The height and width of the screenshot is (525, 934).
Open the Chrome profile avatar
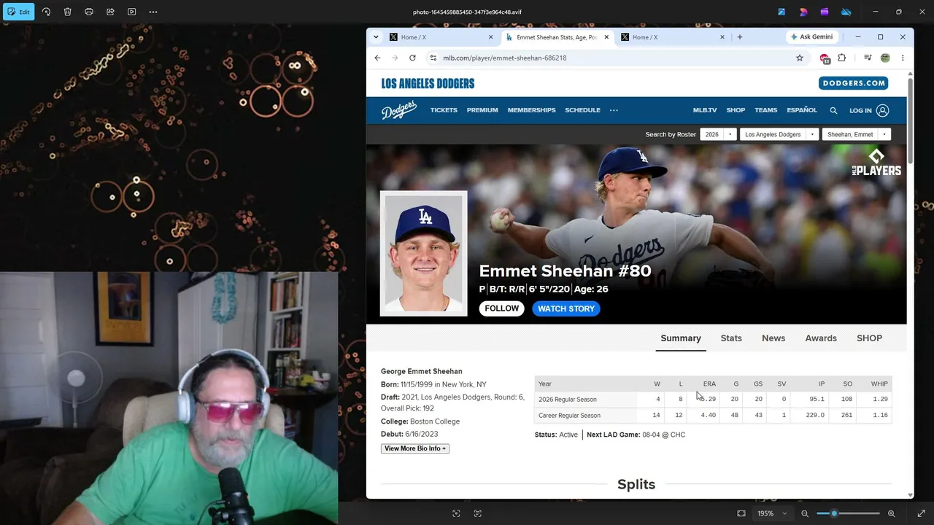[x=885, y=58]
